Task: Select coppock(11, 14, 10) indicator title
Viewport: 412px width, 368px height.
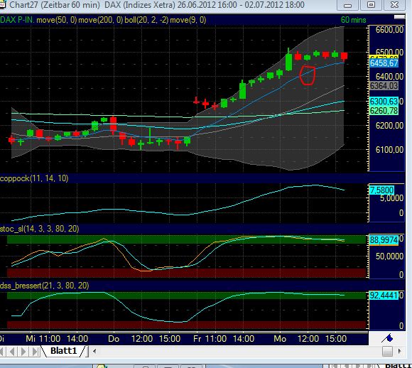Action: coord(34,178)
